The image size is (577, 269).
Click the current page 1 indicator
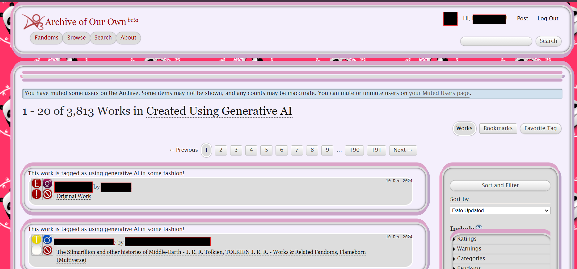pos(206,150)
